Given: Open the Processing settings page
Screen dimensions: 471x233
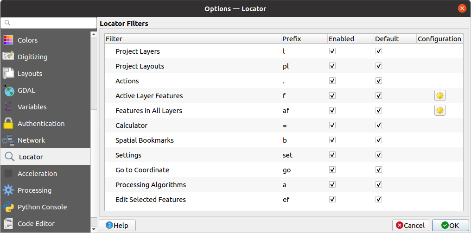Looking at the screenshot, I should click(x=34, y=190).
